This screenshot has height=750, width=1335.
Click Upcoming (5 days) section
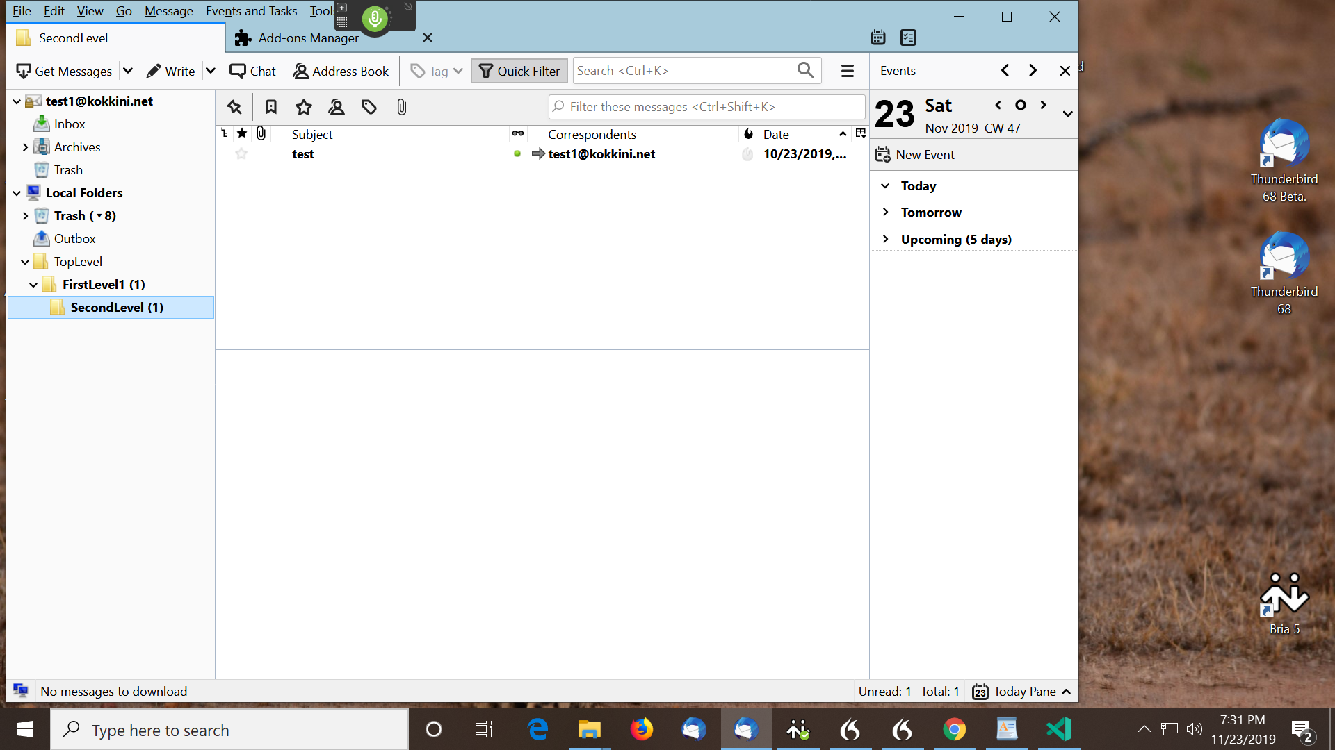click(956, 239)
